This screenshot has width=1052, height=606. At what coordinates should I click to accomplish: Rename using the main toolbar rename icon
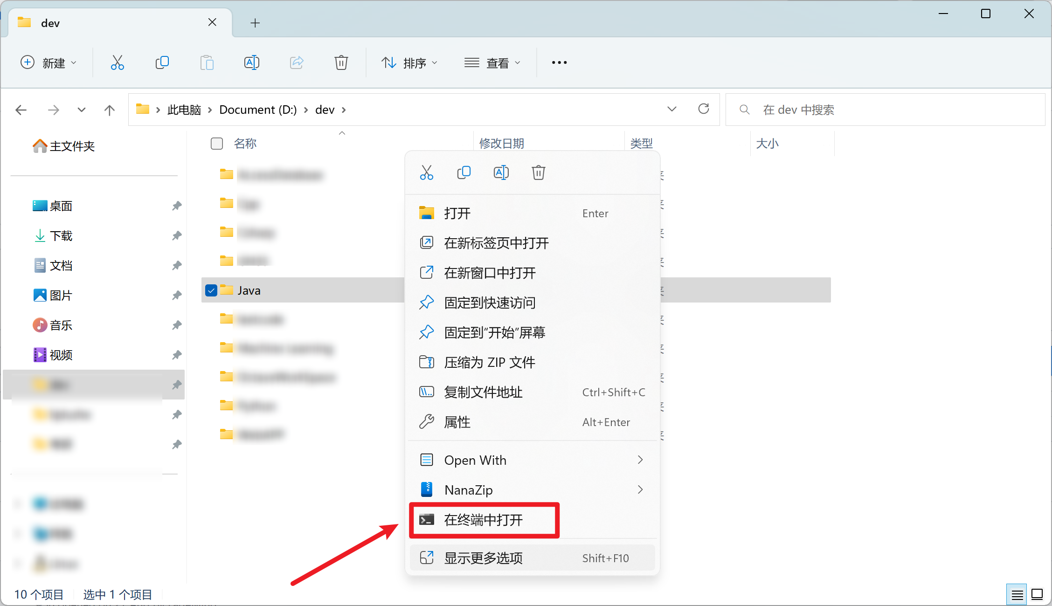(252, 62)
